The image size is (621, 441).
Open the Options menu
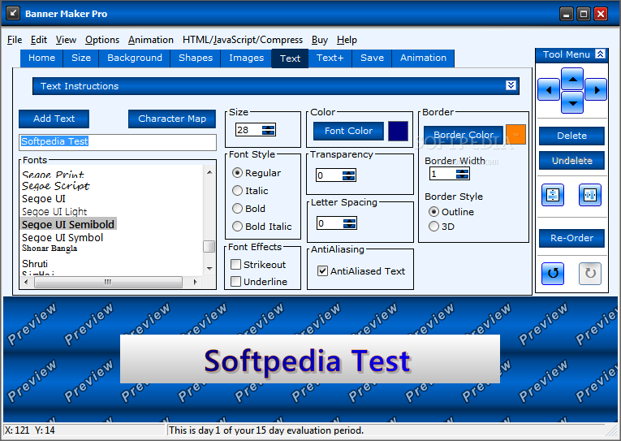coord(102,40)
